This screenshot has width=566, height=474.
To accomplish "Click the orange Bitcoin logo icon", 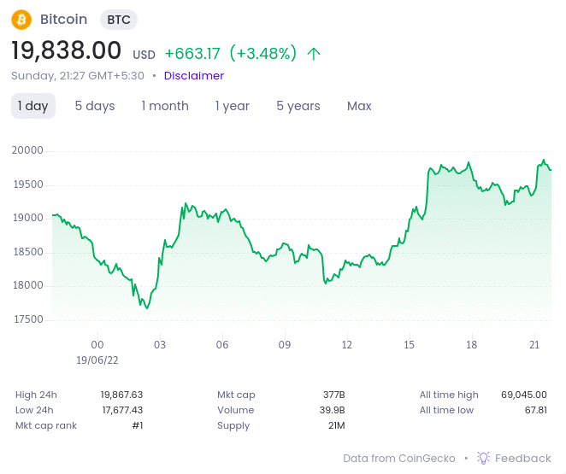I will click(x=21, y=20).
